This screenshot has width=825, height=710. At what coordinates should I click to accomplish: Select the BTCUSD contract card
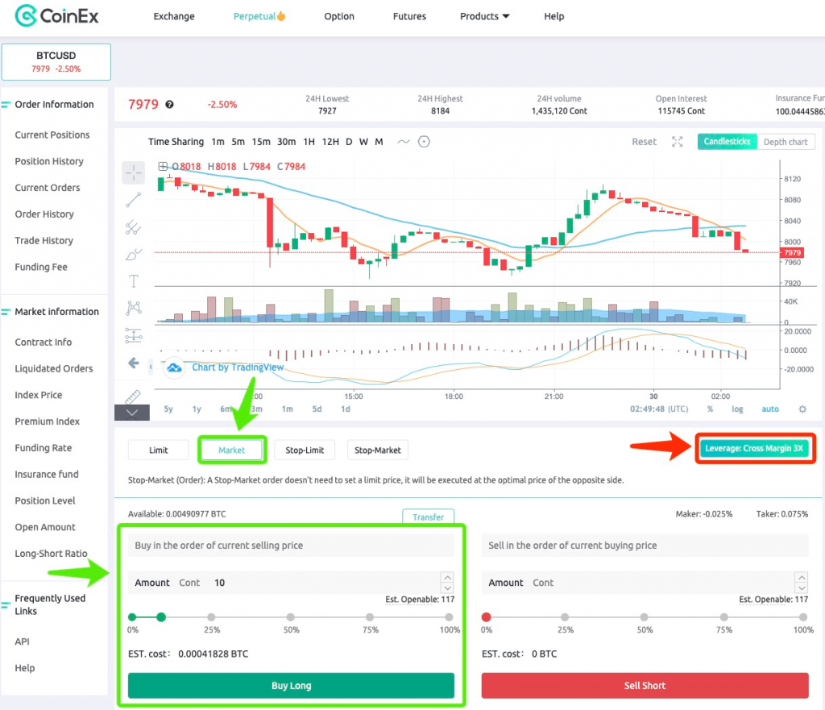pos(56,62)
